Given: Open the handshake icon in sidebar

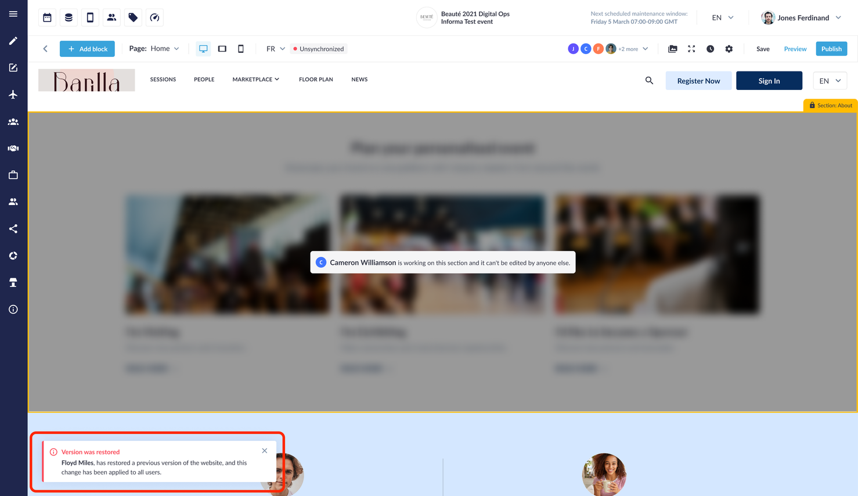Looking at the screenshot, I should tap(13, 149).
